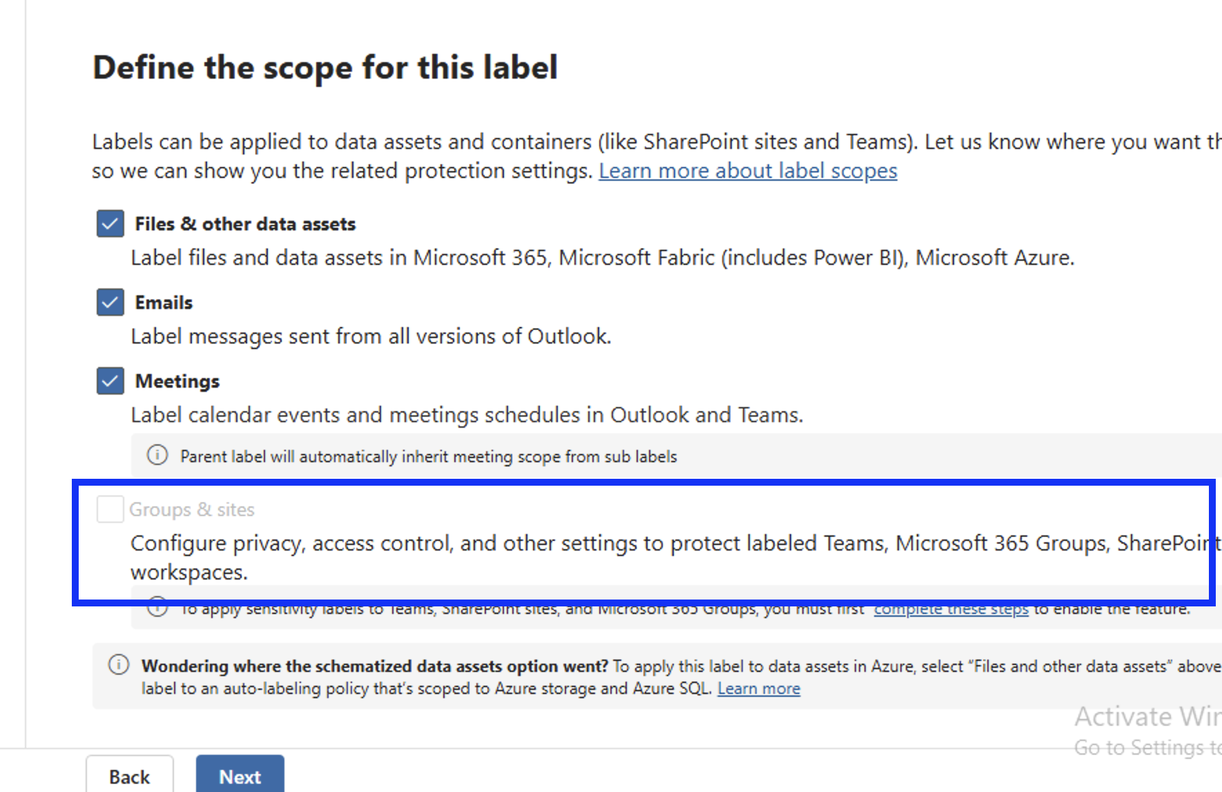The height and width of the screenshot is (792, 1222).
Task: Click the 'Activate Windows' watermark
Action: click(x=1146, y=716)
